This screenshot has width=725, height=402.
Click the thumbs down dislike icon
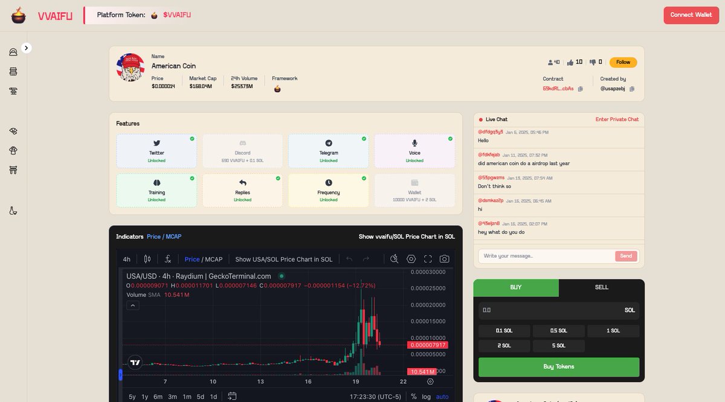click(x=593, y=62)
